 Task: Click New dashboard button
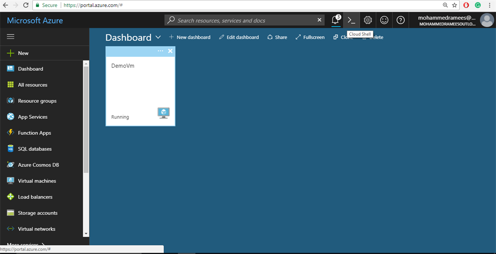coord(190,37)
